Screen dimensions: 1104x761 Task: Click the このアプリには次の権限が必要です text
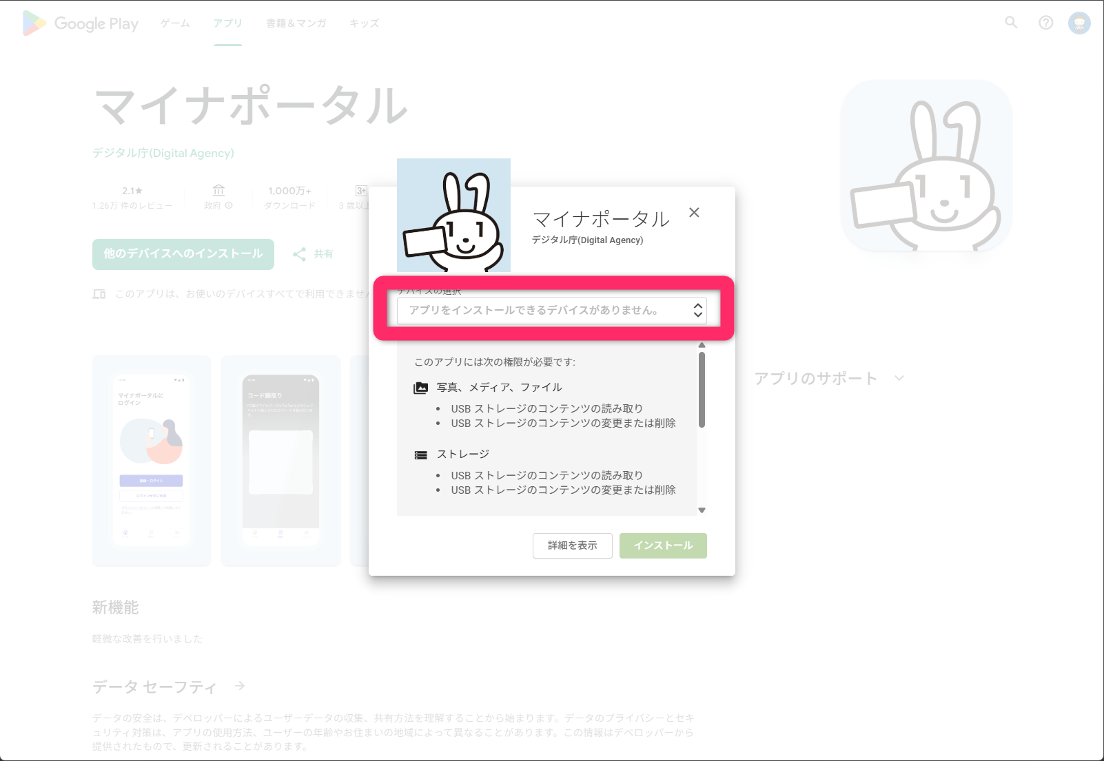coord(495,362)
